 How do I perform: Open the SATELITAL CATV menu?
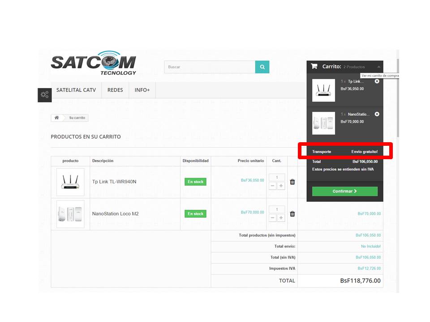click(76, 90)
